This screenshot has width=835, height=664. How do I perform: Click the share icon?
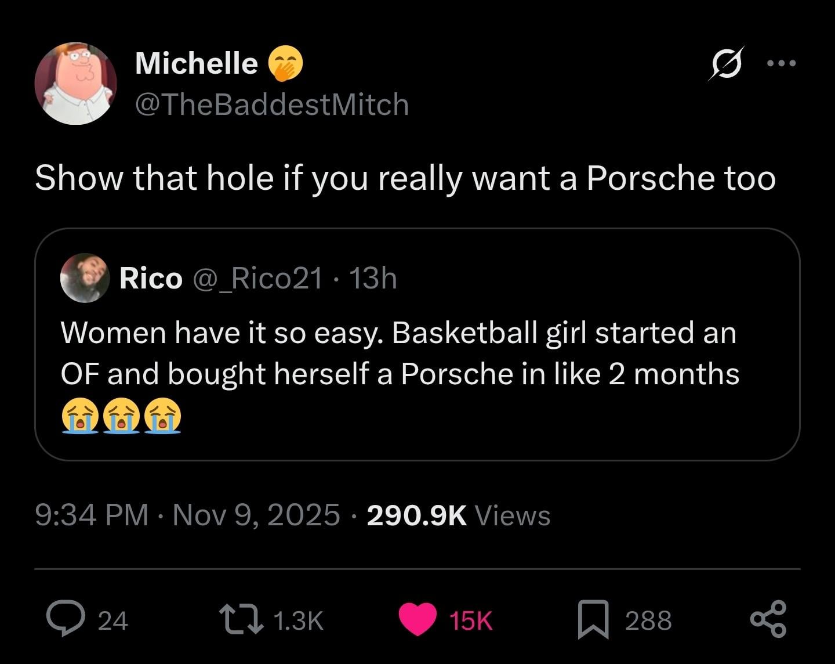click(768, 620)
